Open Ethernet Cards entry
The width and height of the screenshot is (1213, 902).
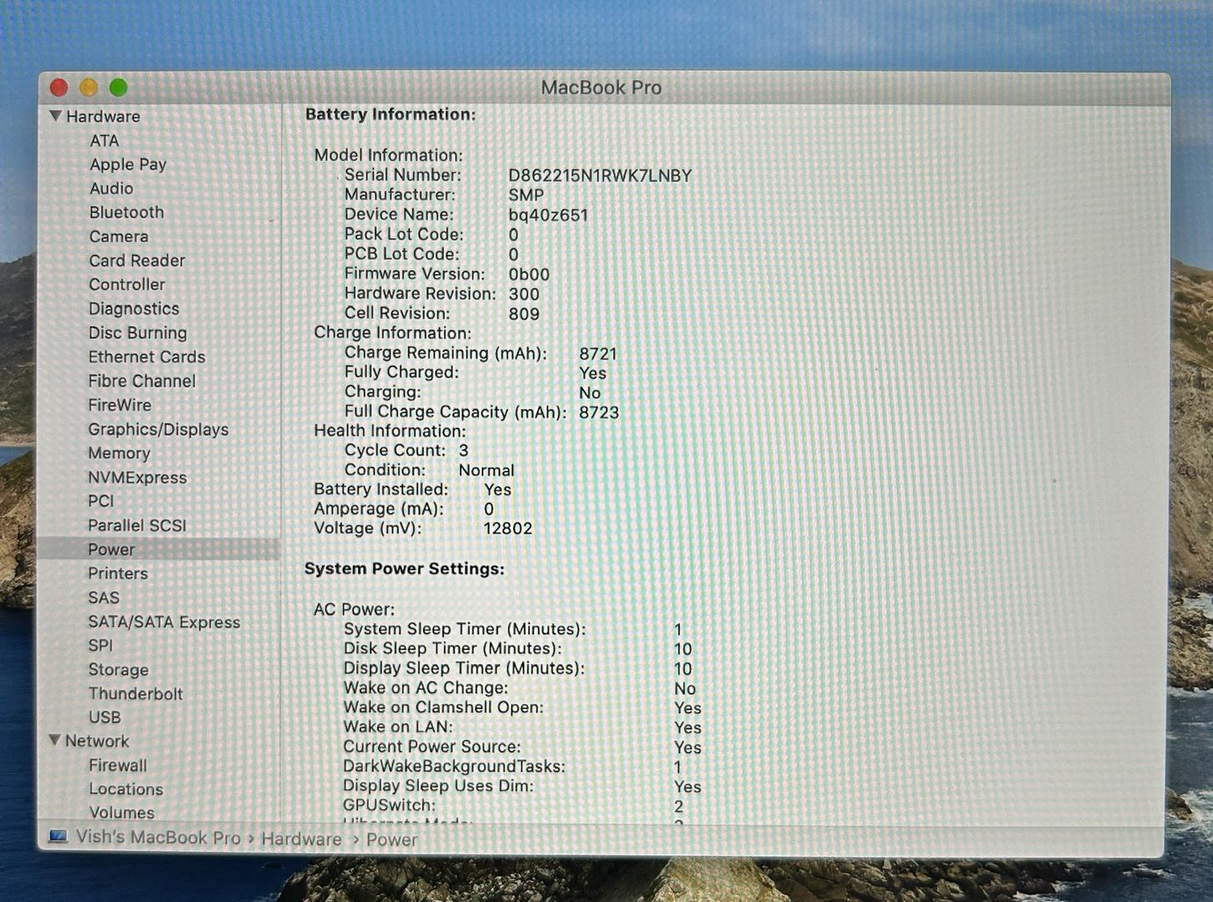[147, 357]
